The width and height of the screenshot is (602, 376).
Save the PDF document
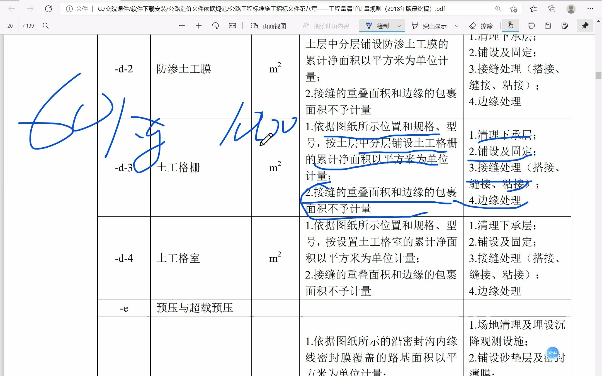click(x=548, y=26)
